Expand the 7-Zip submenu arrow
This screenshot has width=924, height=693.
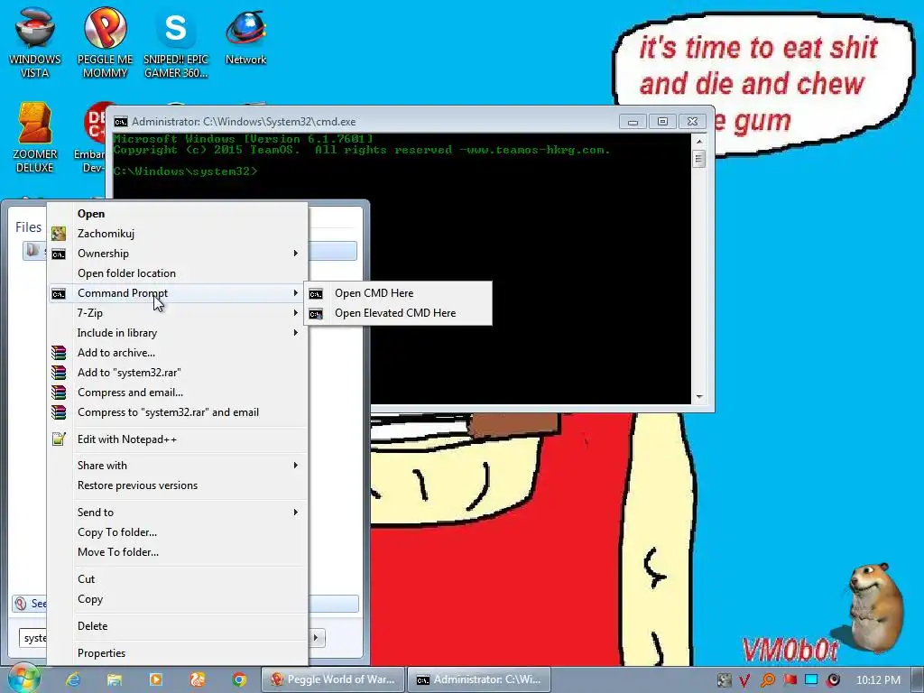click(x=296, y=313)
